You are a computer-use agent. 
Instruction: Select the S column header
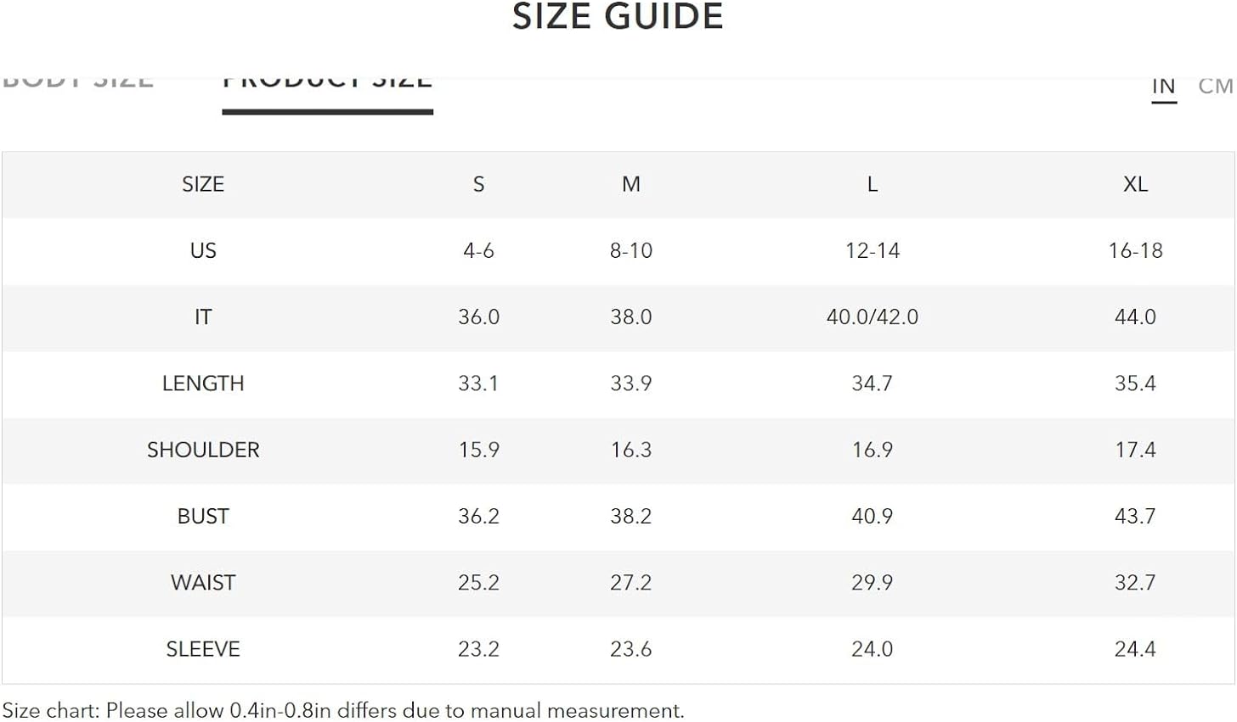478,184
